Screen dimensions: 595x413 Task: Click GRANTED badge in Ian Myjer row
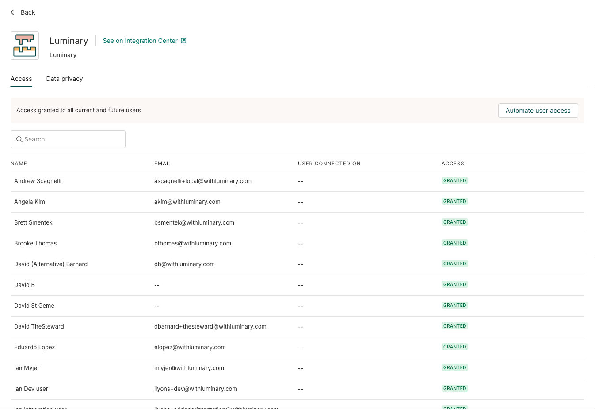455,367
